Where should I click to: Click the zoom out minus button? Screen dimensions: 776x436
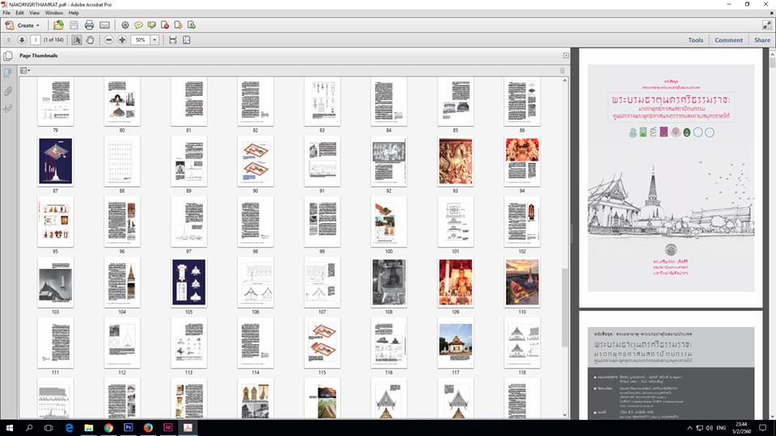tap(108, 40)
